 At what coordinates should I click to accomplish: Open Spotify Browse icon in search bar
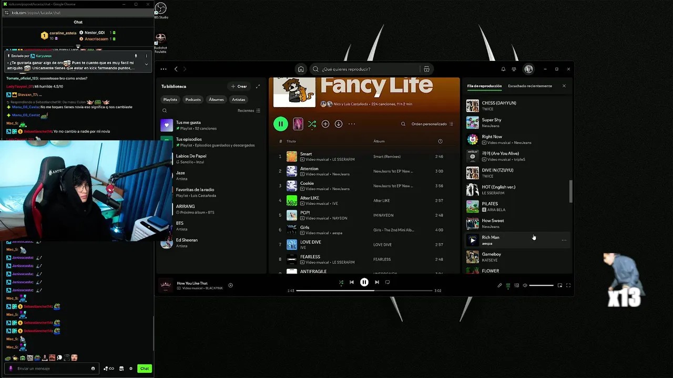426,69
